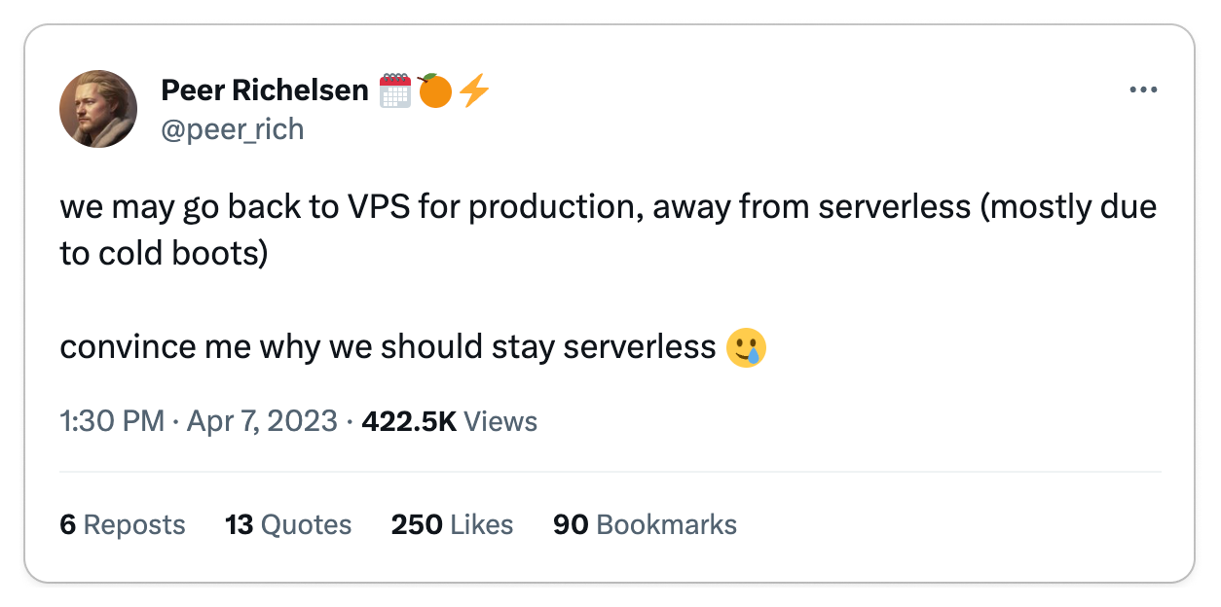View the 422.5K Views analytics
This screenshot has width=1221, height=607.
pos(449,421)
